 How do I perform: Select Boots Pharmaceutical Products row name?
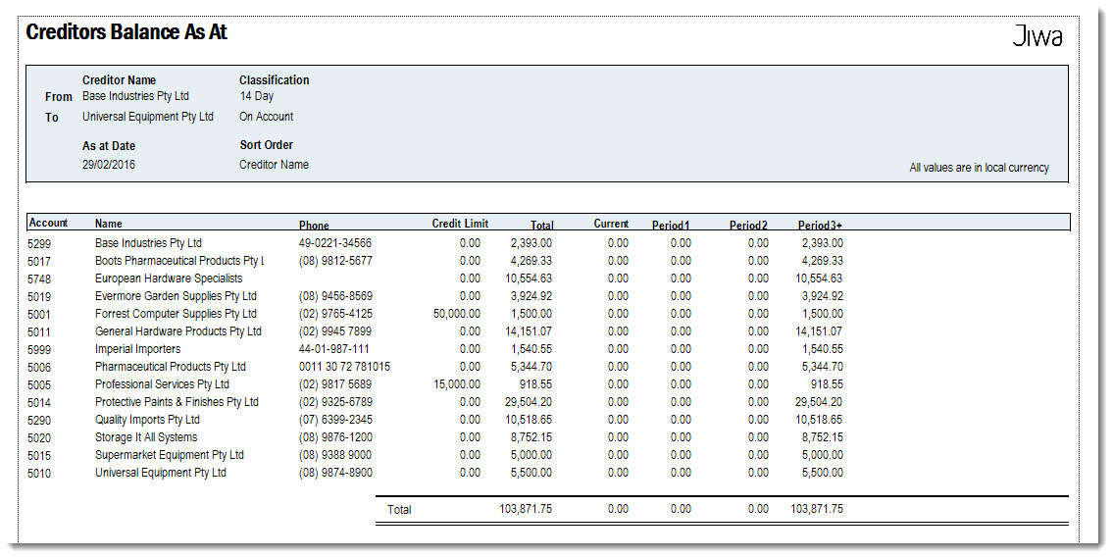[x=179, y=261]
